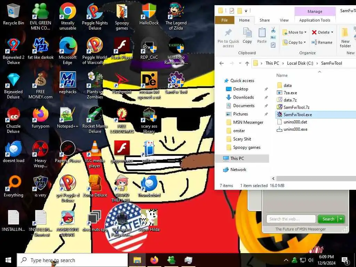356x267 pixels.
Task: Click MSN Search the web input field
Action: click(291, 219)
